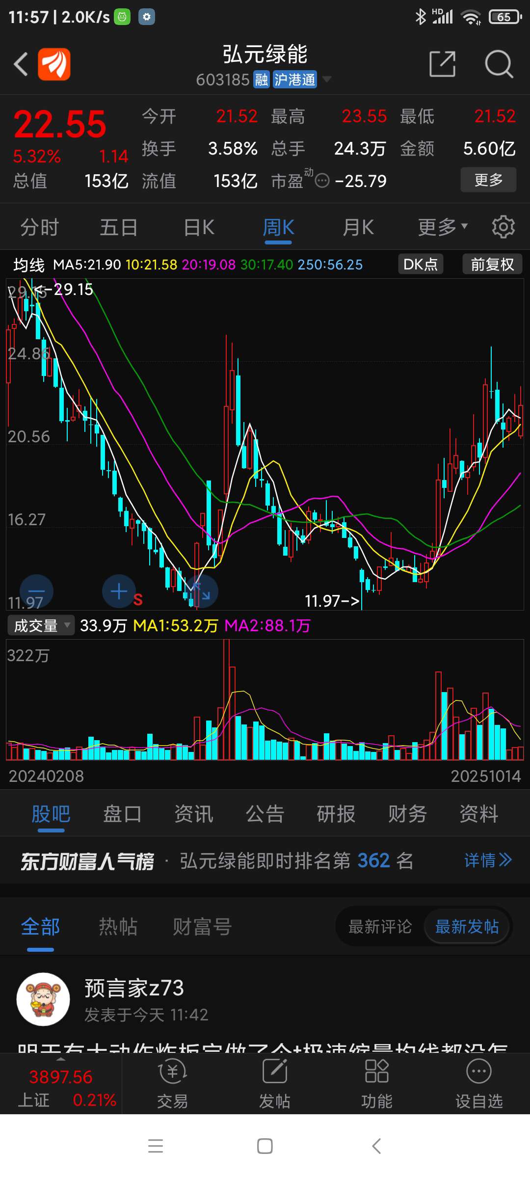The image size is (530, 1178).
Task: Tap current price 22.55
Action: click(60, 125)
